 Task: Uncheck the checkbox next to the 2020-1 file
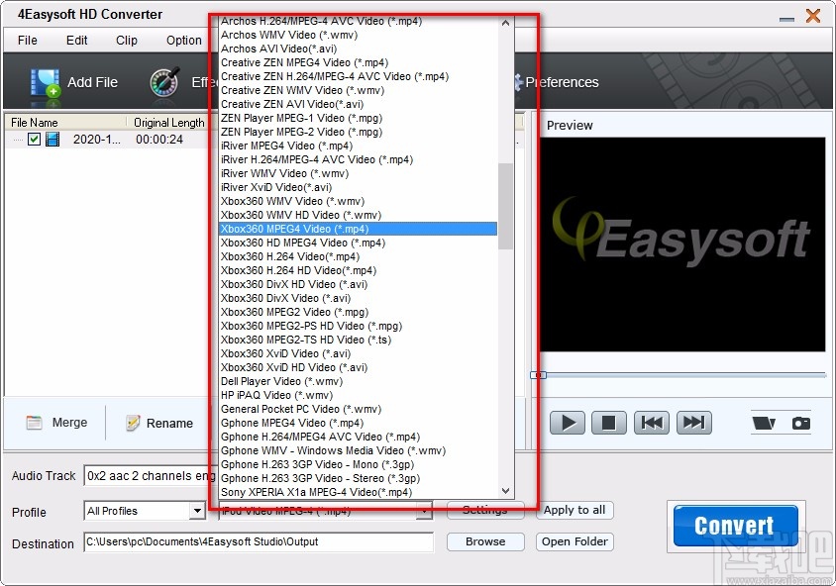point(33,139)
